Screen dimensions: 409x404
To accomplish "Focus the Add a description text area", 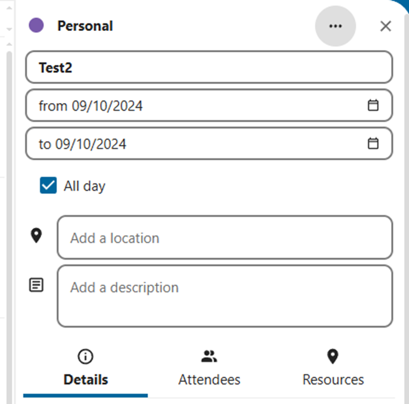I will coord(224,296).
